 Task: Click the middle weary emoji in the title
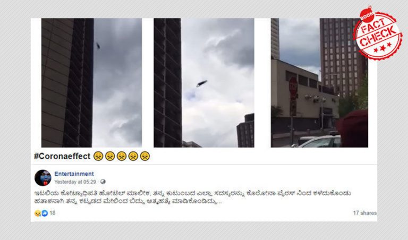click(x=122, y=156)
